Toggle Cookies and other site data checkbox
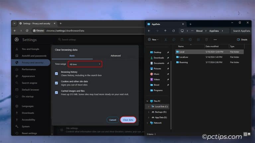This screenshot has width=255, height=143. pos(56,83)
